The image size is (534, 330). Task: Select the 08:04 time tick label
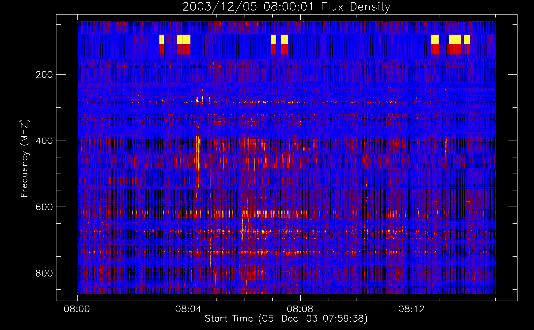[188, 309]
